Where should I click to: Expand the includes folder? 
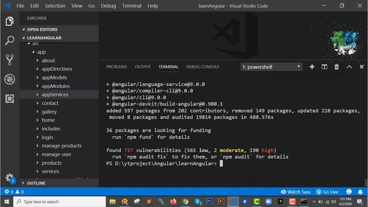tap(59, 129)
